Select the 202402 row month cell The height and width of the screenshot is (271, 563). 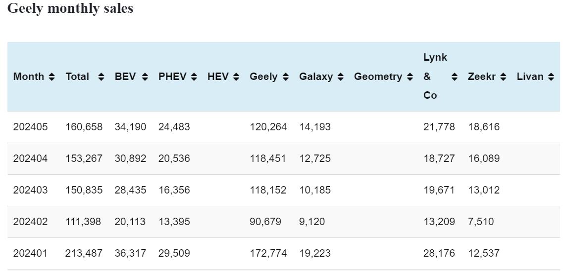pos(31,222)
